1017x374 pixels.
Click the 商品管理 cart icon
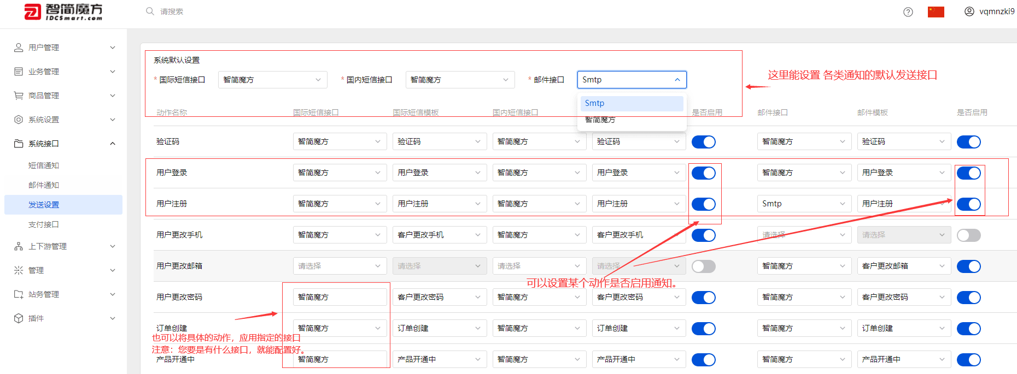pos(19,96)
